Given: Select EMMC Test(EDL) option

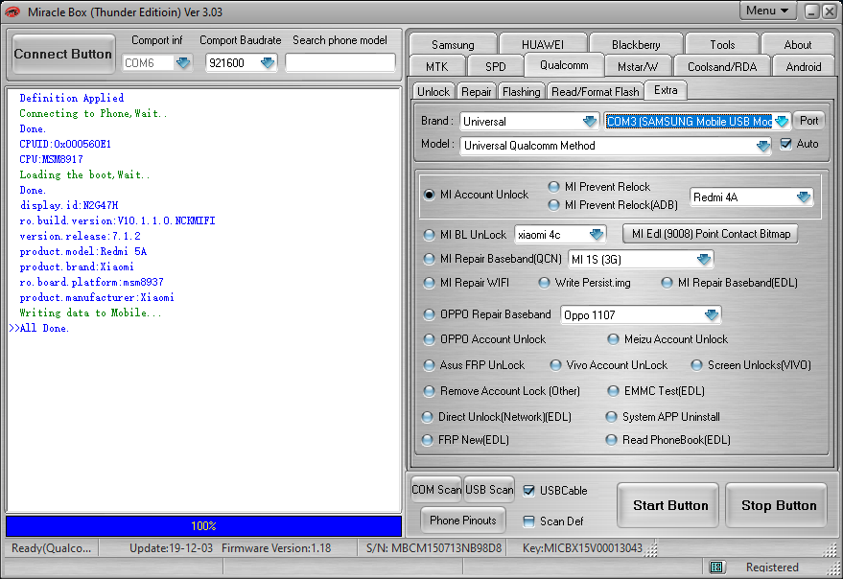Looking at the screenshot, I should (613, 391).
